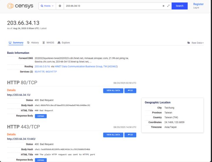Click GO button for HTTP 80
Screen dimensions: 212x162
coord(130,91)
